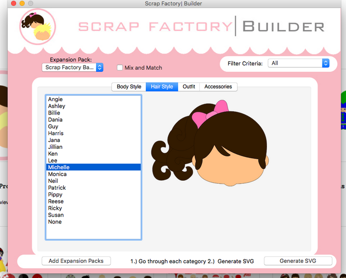Select Jana in the hair list
Image resolution: width=346 pixels, height=278 pixels.
tap(93, 140)
